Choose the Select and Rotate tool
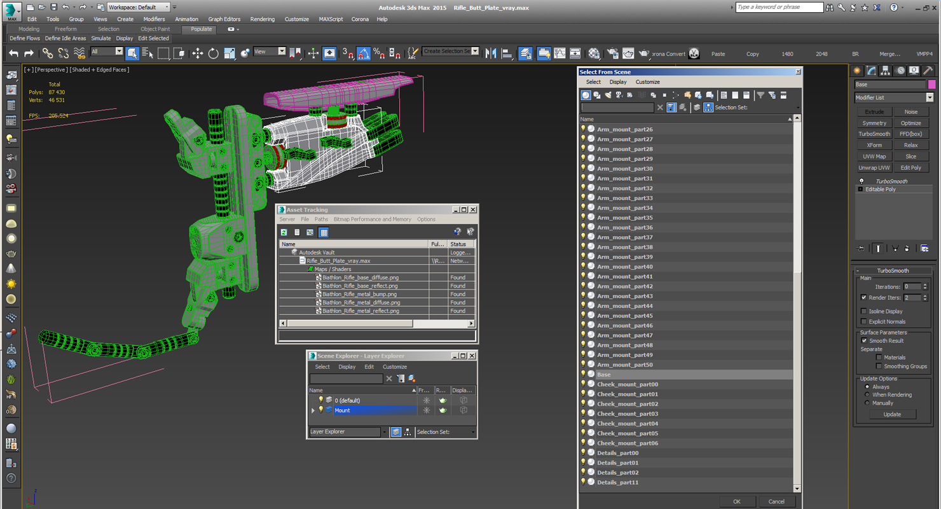941x509 pixels. click(214, 53)
